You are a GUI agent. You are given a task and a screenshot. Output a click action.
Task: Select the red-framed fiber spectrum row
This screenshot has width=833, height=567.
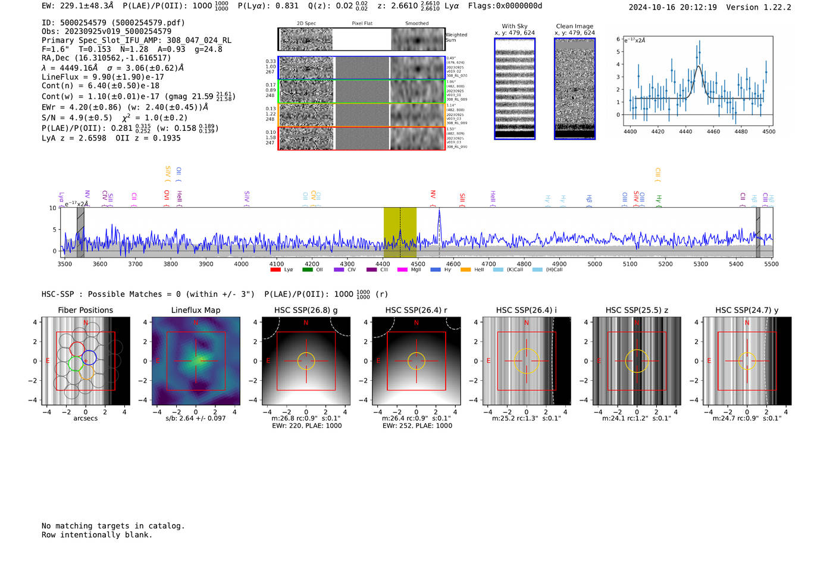[361, 138]
